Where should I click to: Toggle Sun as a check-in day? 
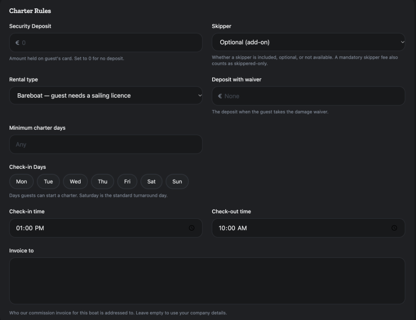(177, 181)
